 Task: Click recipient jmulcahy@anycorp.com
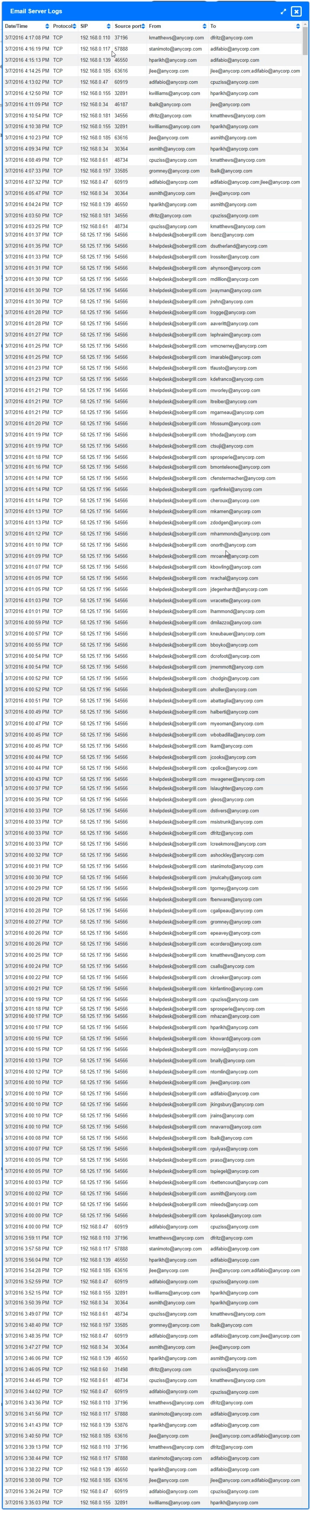(236, 878)
